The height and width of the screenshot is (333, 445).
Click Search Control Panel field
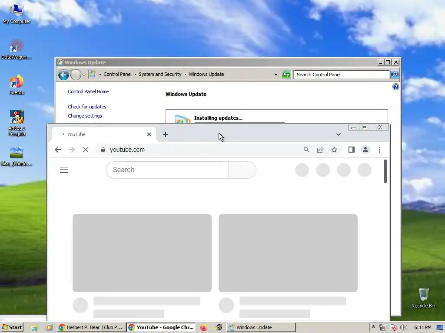click(x=342, y=75)
